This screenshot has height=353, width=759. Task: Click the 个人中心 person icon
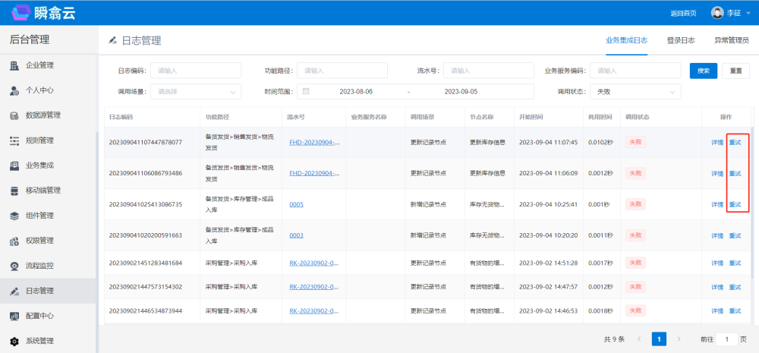(14, 90)
